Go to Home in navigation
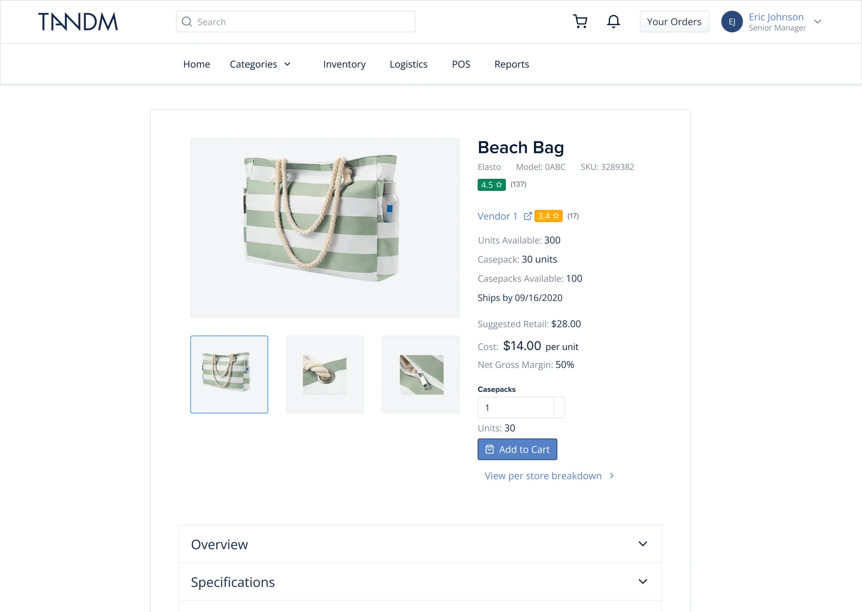The height and width of the screenshot is (612, 862). coord(197,64)
